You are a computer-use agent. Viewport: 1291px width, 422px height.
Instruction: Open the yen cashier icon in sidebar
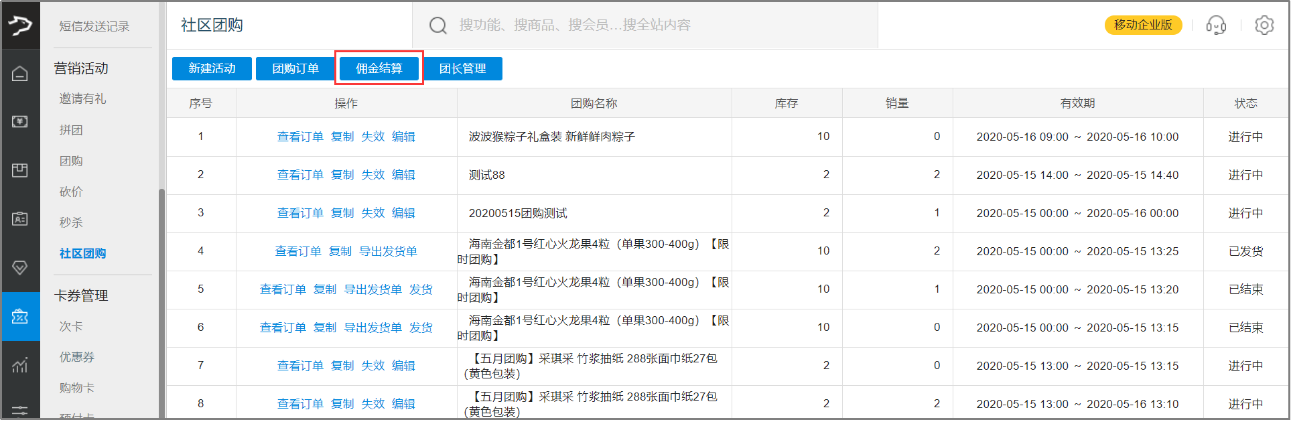(x=20, y=121)
